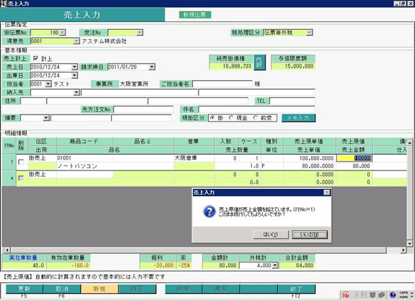Screen dimensions: 415x301
Task: Toggle KANA lock in the language bar
Action: point(403,297)
